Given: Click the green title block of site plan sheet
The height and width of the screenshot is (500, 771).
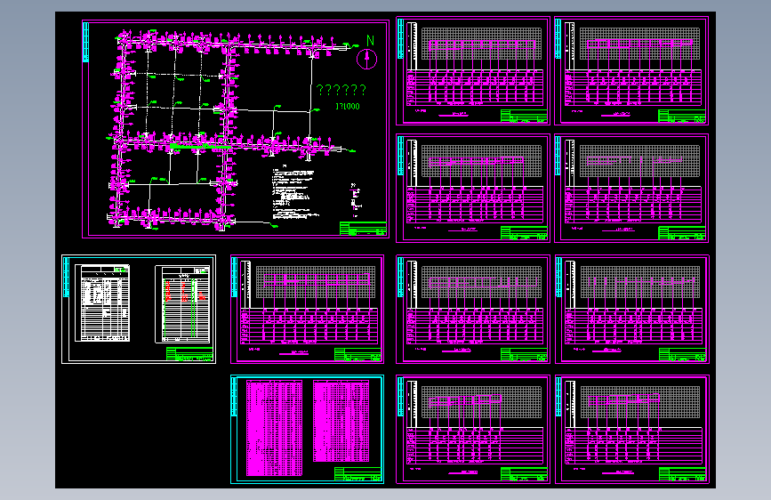Looking at the screenshot, I should [363, 229].
